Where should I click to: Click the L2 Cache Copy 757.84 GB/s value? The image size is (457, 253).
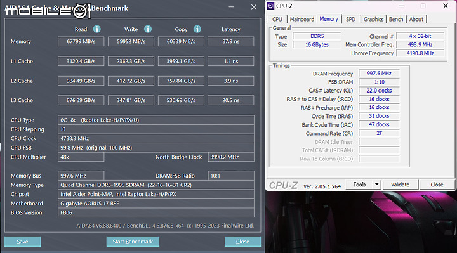(x=181, y=81)
